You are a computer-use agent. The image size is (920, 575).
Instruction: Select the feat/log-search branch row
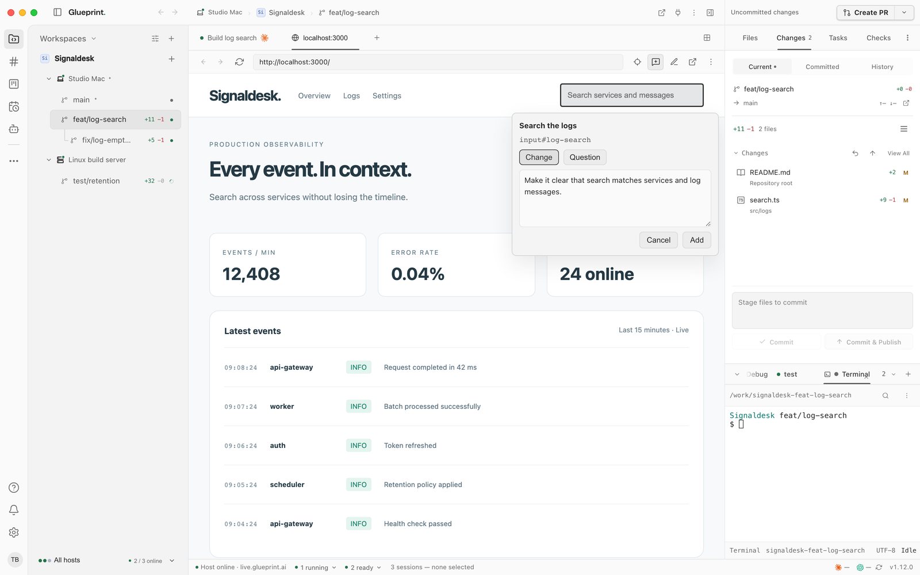point(116,120)
